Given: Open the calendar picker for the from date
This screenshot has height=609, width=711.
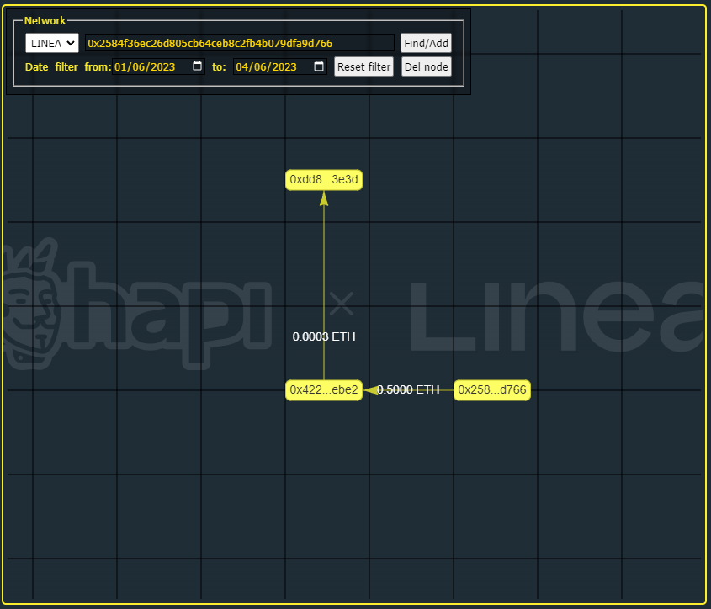Looking at the screenshot, I should (x=197, y=66).
